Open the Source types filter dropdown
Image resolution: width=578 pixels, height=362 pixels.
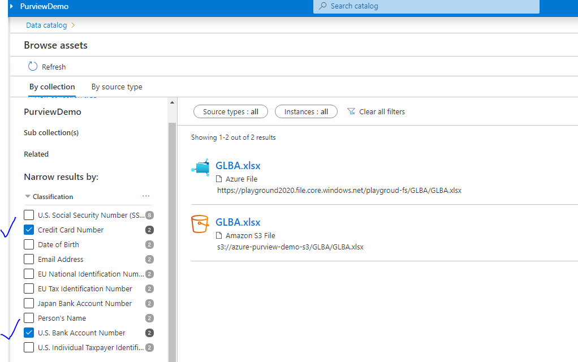coord(231,111)
